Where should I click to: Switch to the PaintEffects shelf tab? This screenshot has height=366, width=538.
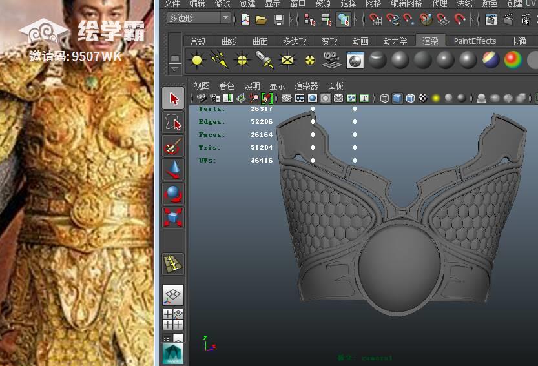[x=475, y=41]
